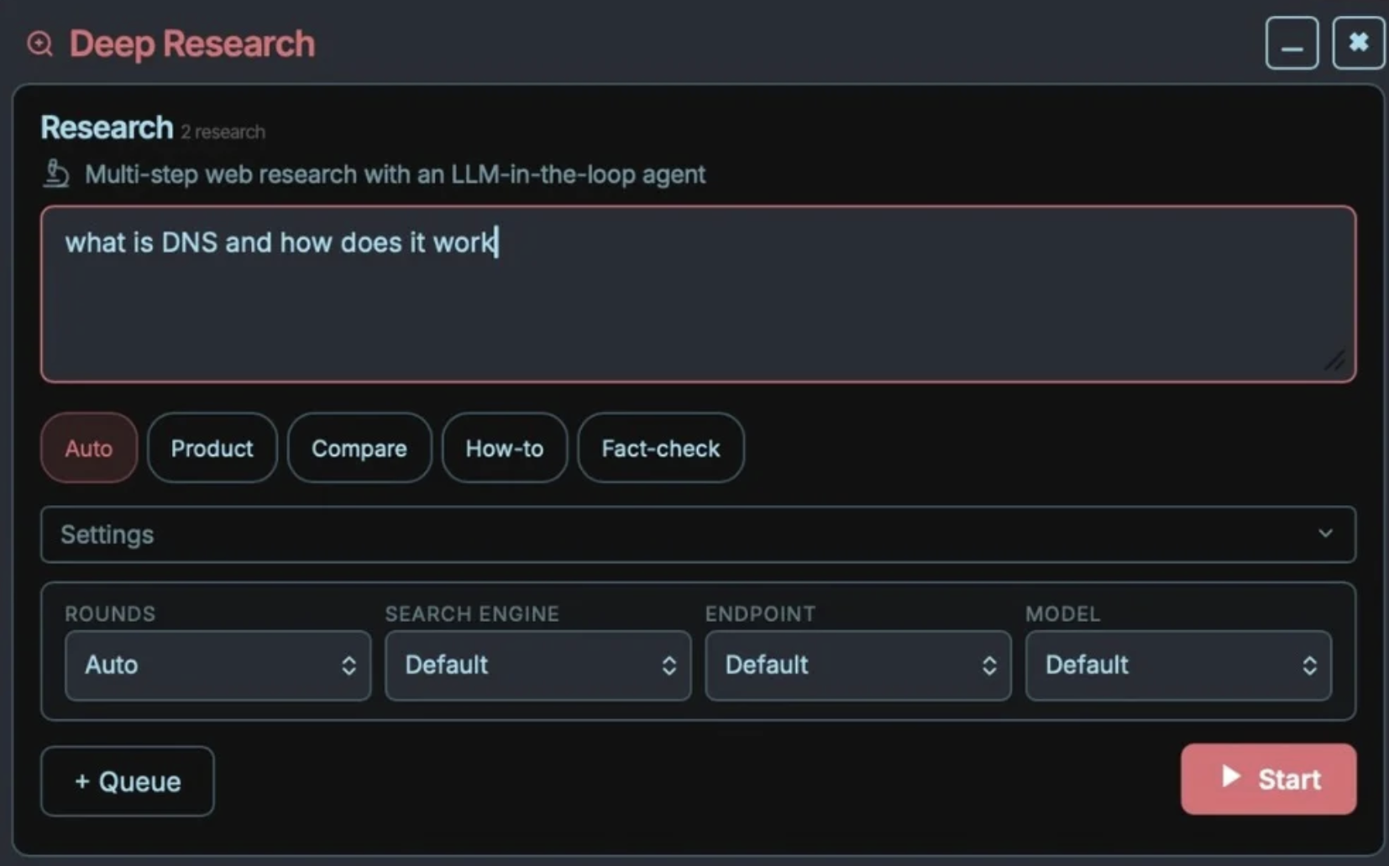Minimize the Deep Research panel

click(1292, 43)
